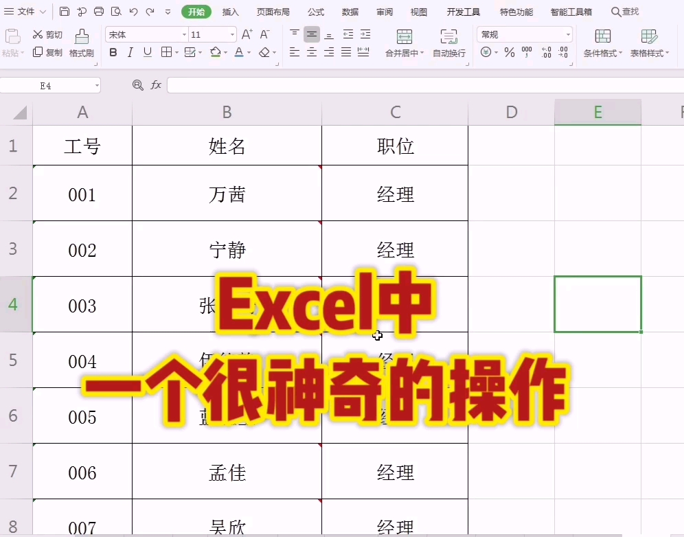Click the 合并居中 merge icon
The image size is (684, 537).
pos(404,36)
